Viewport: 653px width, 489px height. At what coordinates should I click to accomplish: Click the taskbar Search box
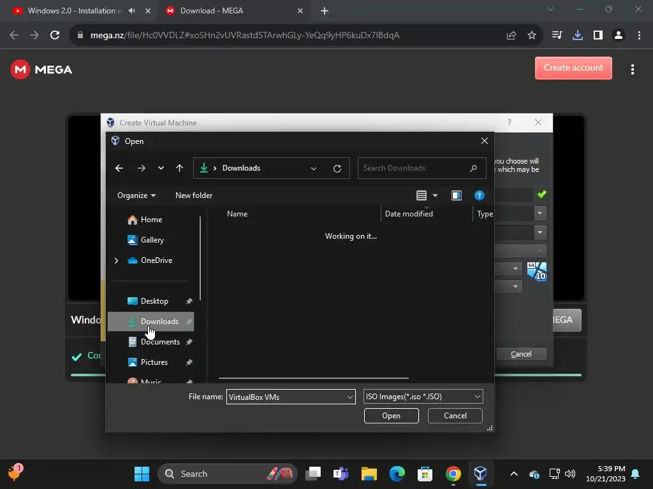[x=228, y=474]
